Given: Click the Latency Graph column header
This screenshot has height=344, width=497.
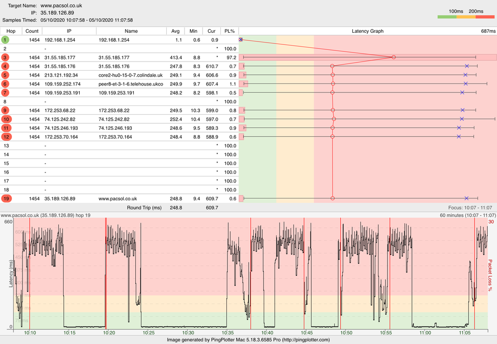Looking at the screenshot, I should (x=367, y=31).
